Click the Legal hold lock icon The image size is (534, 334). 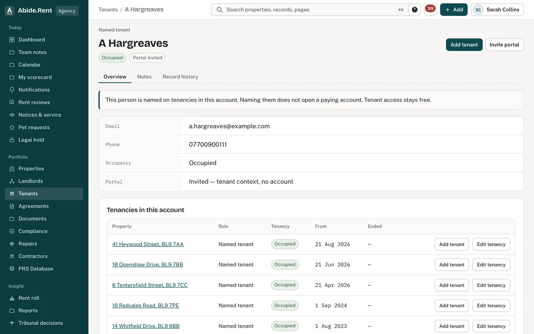pyautogui.click(x=12, y=140)
